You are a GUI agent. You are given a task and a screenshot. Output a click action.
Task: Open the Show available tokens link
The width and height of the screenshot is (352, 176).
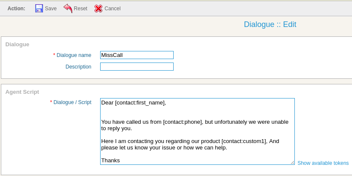click(x=323, y=163)
